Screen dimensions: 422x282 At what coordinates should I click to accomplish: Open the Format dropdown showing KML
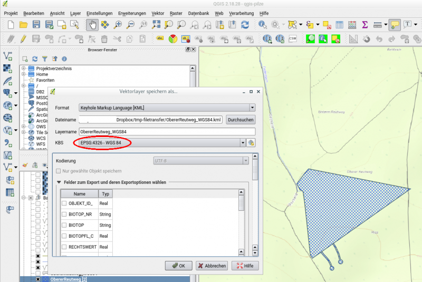[x=167, y=108]
